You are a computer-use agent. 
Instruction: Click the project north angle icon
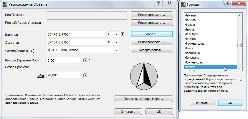[41, 76]
